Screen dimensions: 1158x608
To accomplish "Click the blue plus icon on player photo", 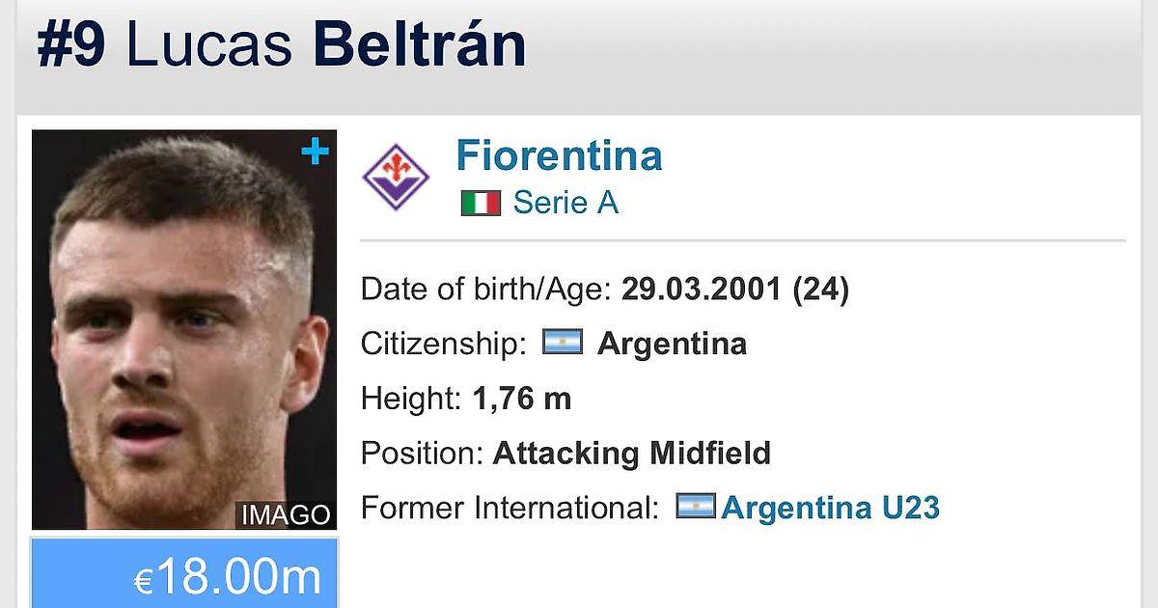I will (x=315, y=152).
